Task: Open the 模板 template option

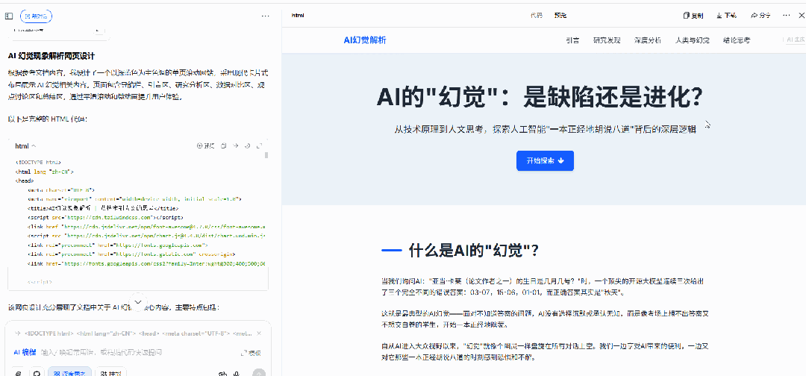Action: tap(251, 353)
